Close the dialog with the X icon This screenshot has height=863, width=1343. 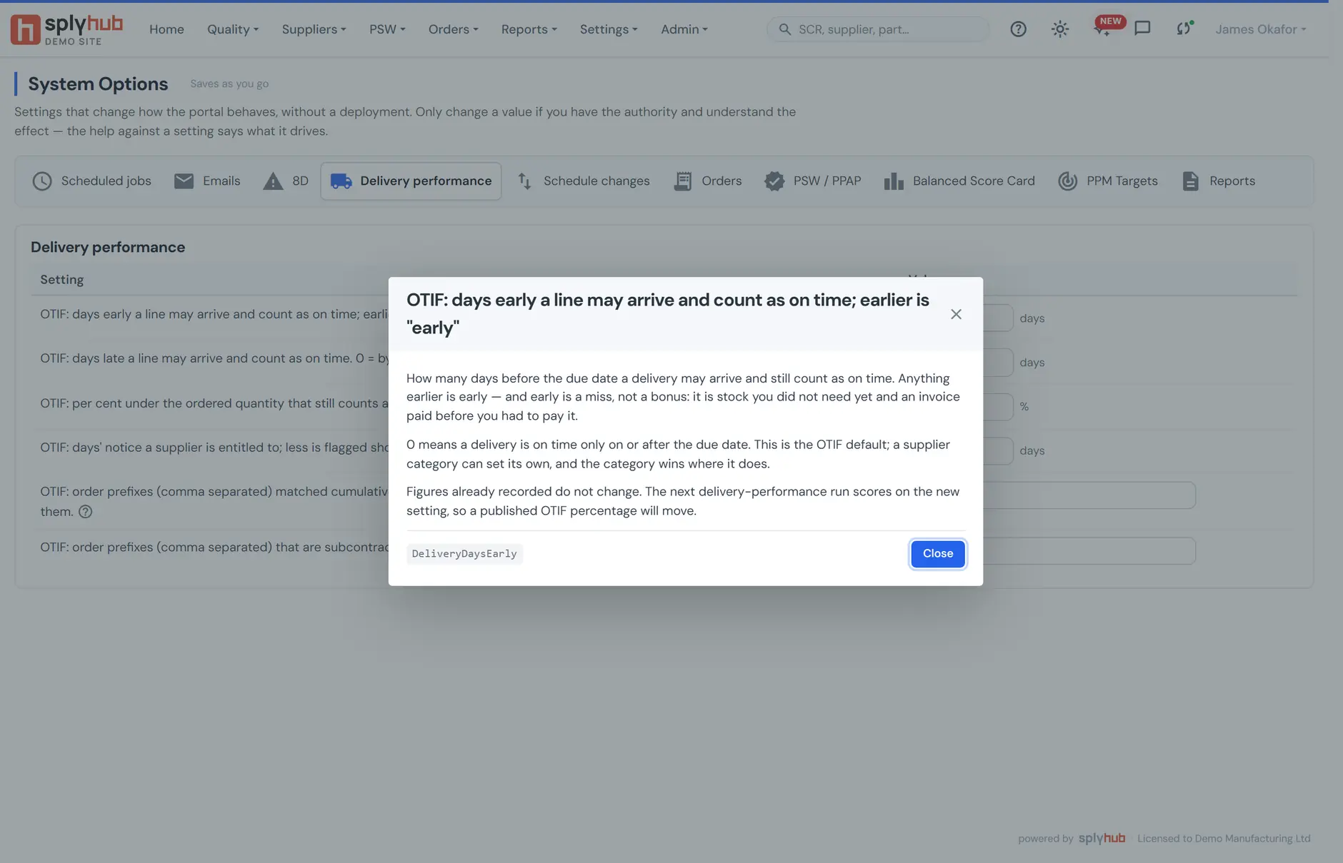(956, 314)
